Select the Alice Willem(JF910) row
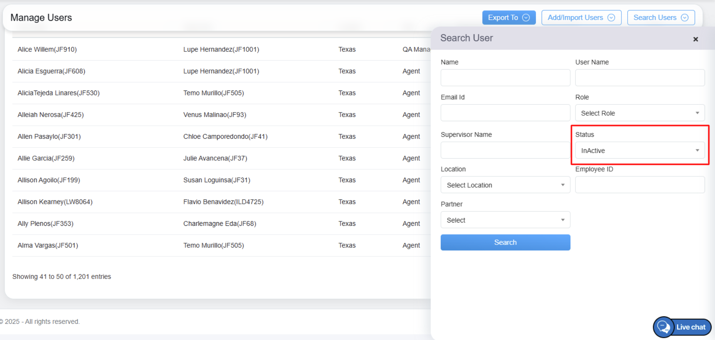The height and width of the screenshot is (340, 715). click(x=47, y=49)
